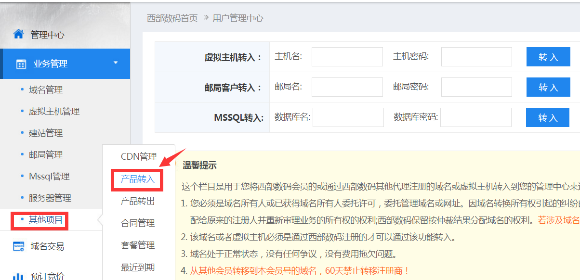Select 其他项目 in the sidebar
580x280 pixels.
tap(45, 220)
